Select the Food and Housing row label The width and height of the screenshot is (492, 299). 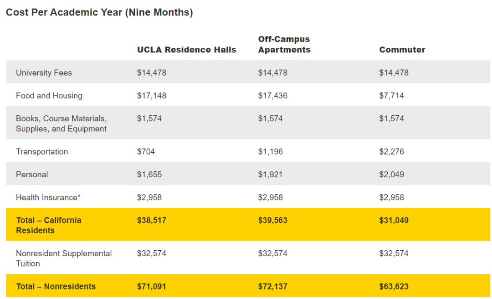point(49,95)
